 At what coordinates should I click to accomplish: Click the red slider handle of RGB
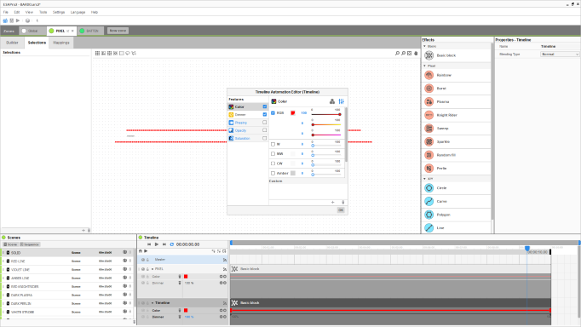tap(340, 114)
